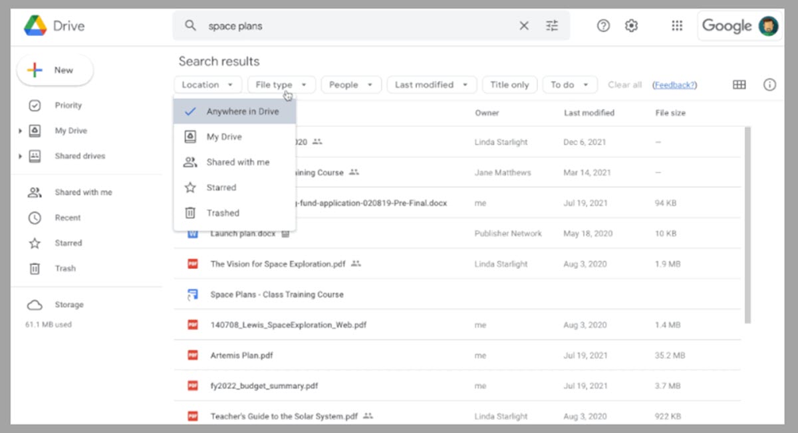
Task: Show details info icon
Action: [769, 85]
